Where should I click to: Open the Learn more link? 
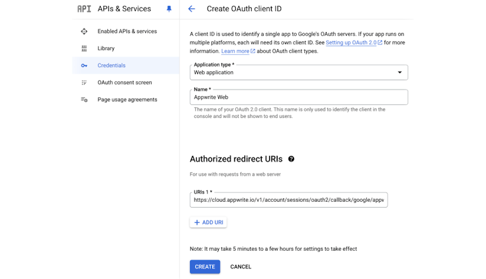pos(235,51)
